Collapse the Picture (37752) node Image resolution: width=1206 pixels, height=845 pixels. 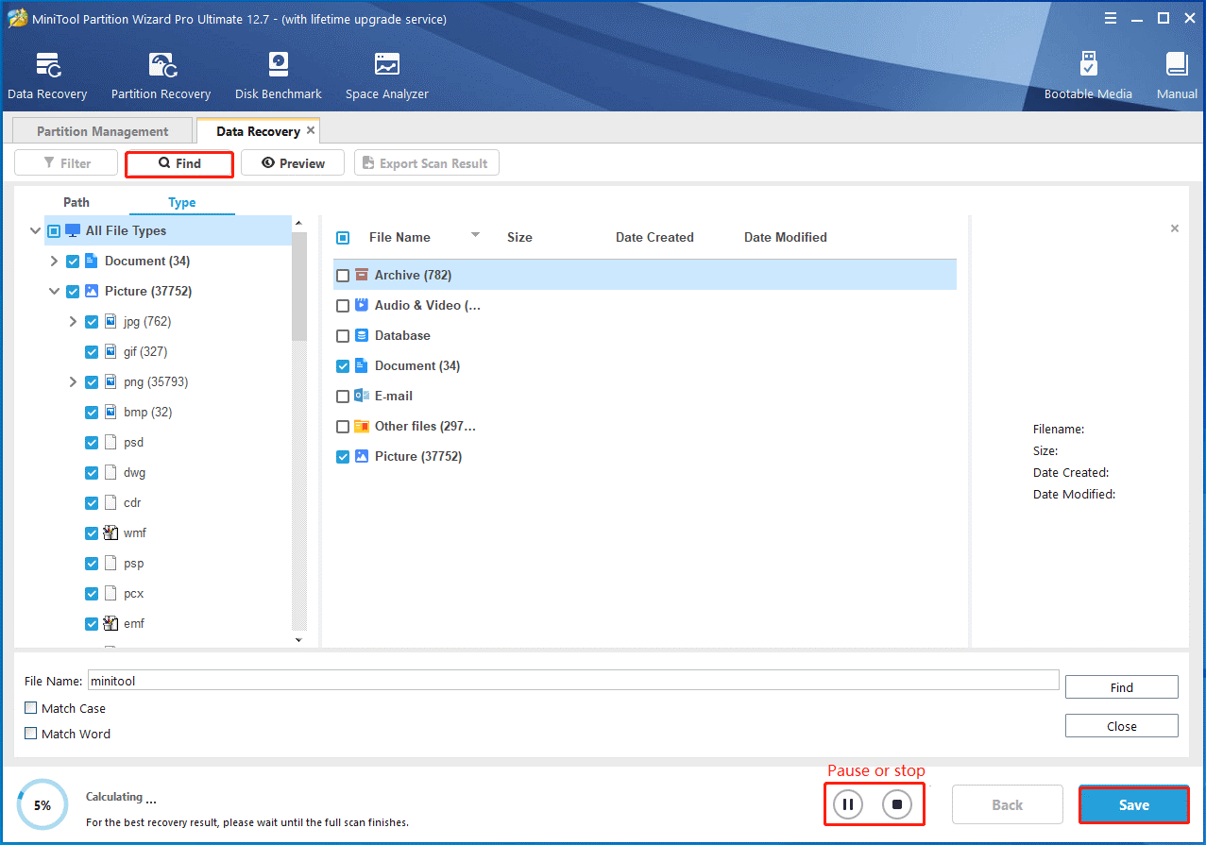(55, 292)
